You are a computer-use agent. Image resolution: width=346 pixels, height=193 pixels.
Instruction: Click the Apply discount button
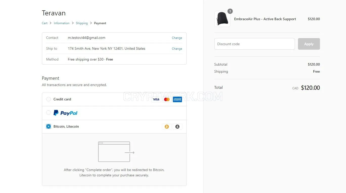[309, 44]
